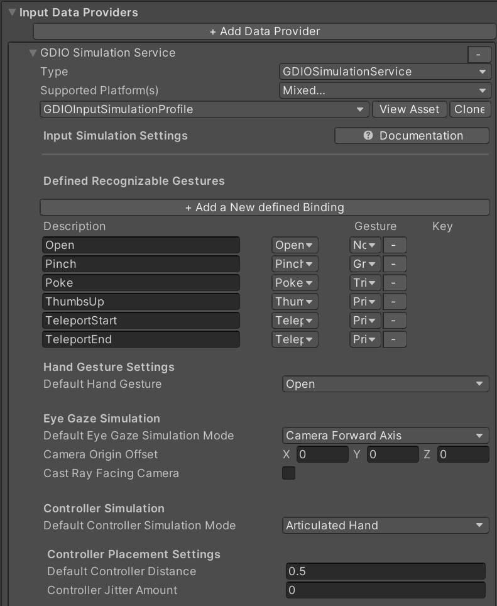497x606 pixels.
Task: Remove the TeleportEnd gesture binding
Action: 395,339
